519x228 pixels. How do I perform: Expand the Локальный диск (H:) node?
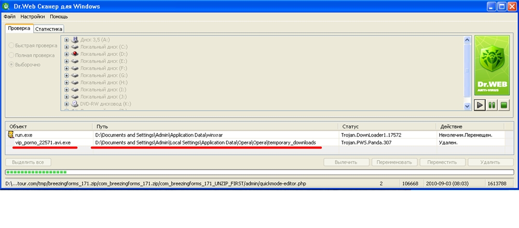point(67,83)
